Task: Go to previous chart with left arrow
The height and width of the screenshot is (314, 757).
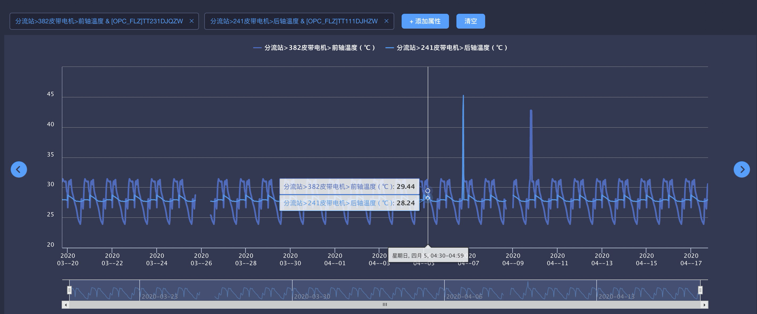Action: pos(19,169)
